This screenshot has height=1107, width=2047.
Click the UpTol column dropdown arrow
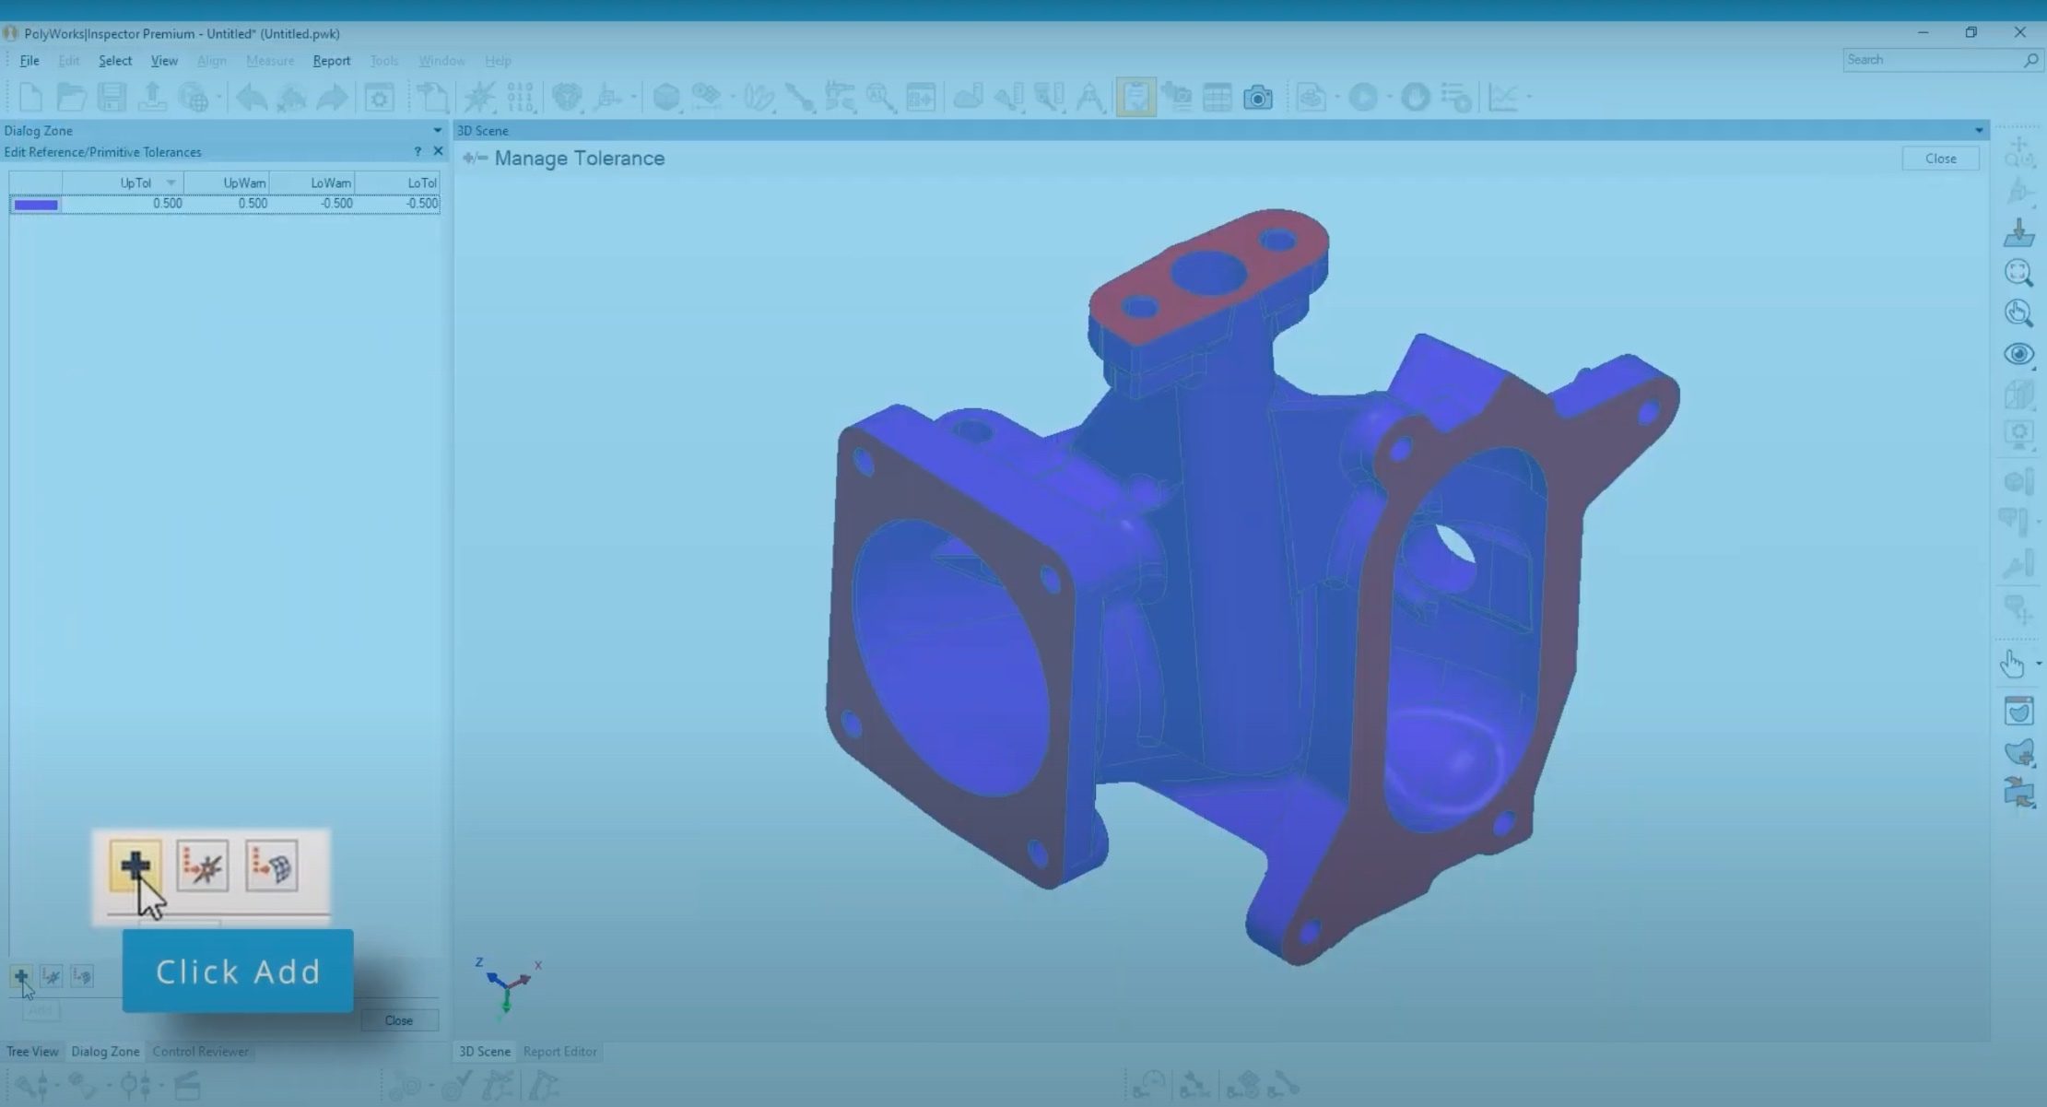(171, 183)
